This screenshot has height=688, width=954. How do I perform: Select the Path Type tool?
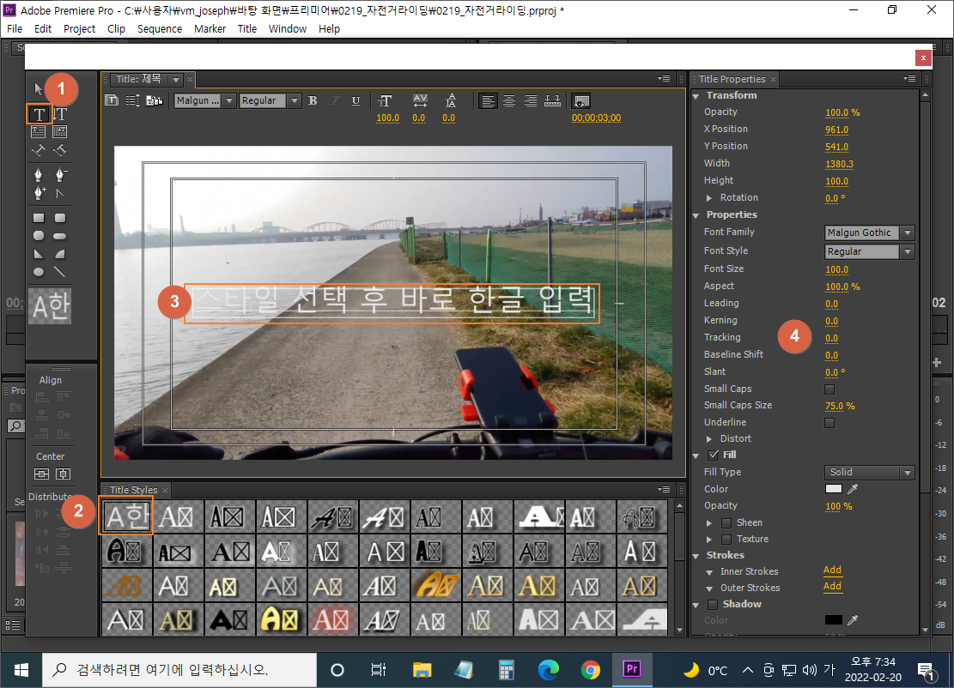coord(39,149)
